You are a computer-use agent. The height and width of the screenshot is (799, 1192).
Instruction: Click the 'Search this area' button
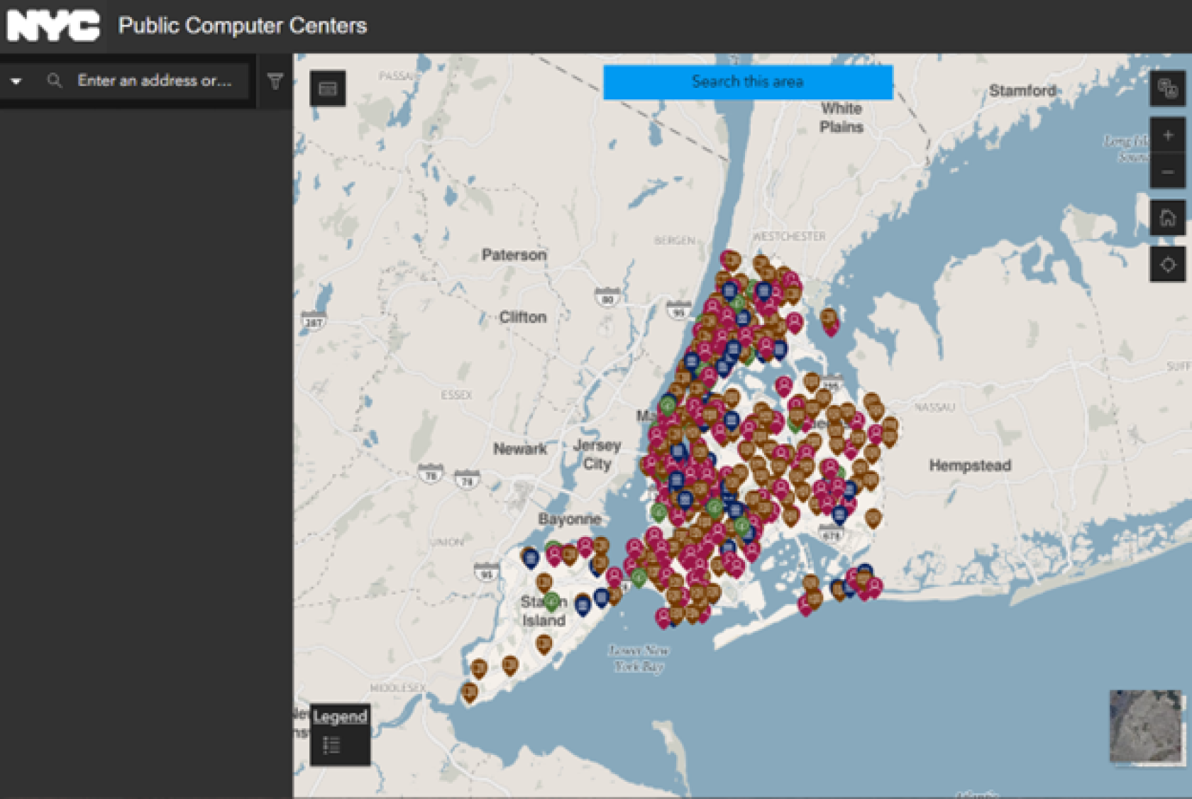click(x=748, y=82)
